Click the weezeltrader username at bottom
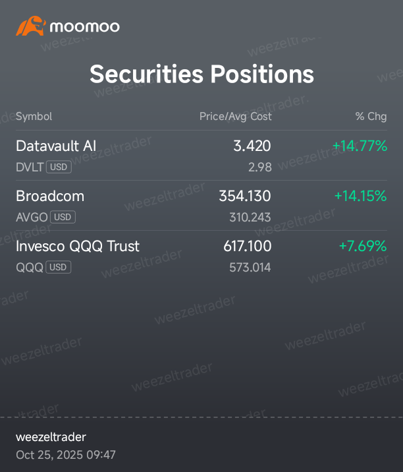The image size is (403, 472). point(51,437)
